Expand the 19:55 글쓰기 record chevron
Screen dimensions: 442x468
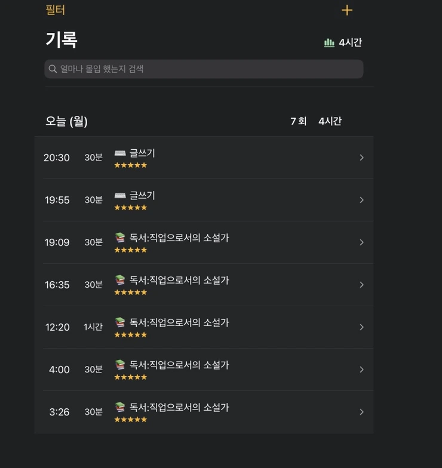tap(361, 200)
